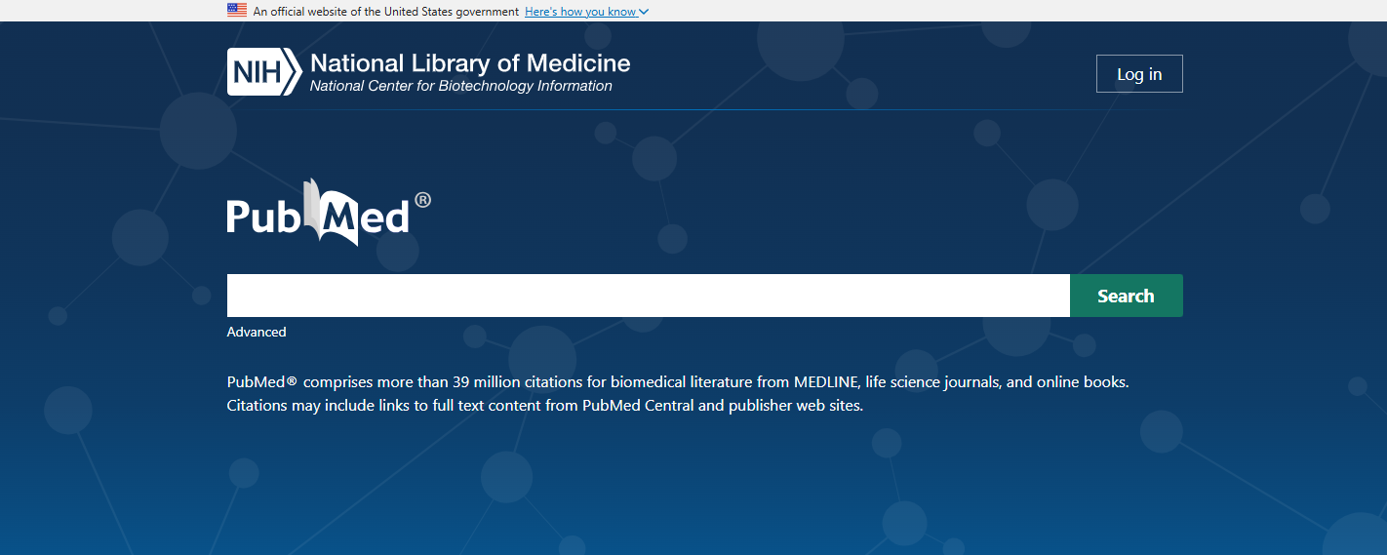Click the US flag icon
1387x555 pixels.
pyautogui.click(x=237, y=11)
